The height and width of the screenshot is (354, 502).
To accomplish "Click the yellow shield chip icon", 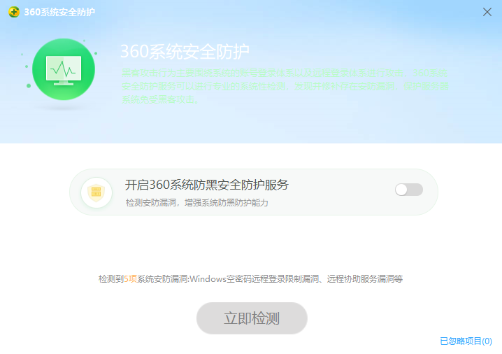I will 96,192.
